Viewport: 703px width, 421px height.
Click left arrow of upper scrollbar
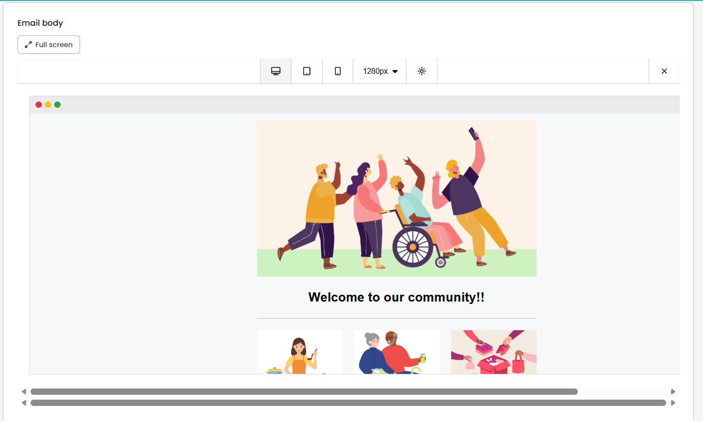click(24, 391)
